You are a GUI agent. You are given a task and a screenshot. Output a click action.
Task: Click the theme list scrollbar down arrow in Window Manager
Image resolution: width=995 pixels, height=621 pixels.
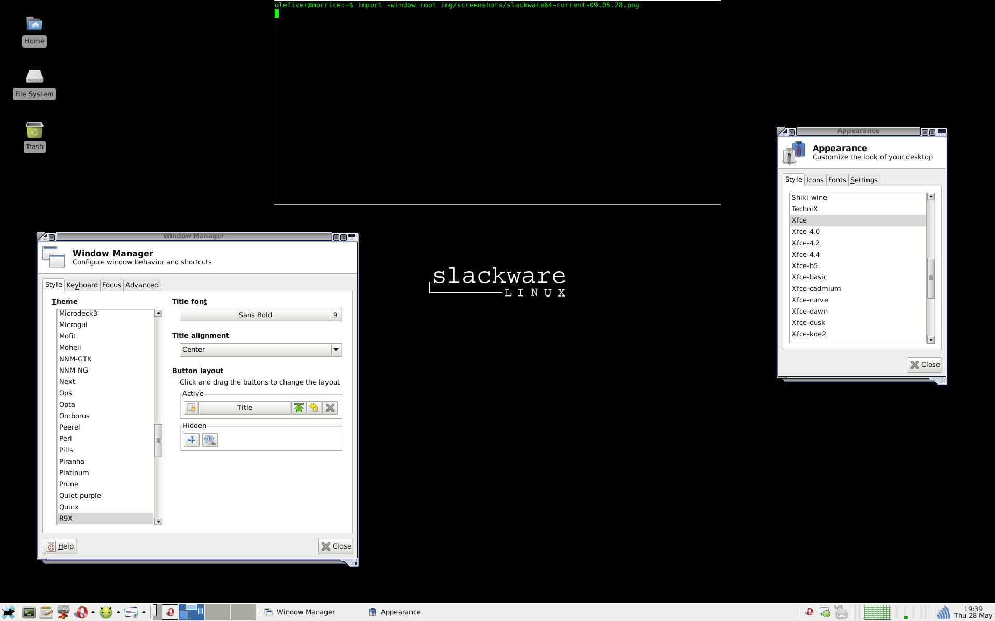159,521
